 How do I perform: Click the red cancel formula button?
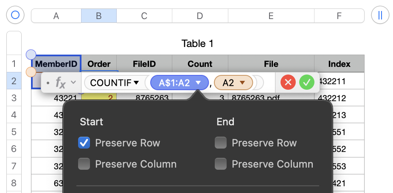pos(288,83)
